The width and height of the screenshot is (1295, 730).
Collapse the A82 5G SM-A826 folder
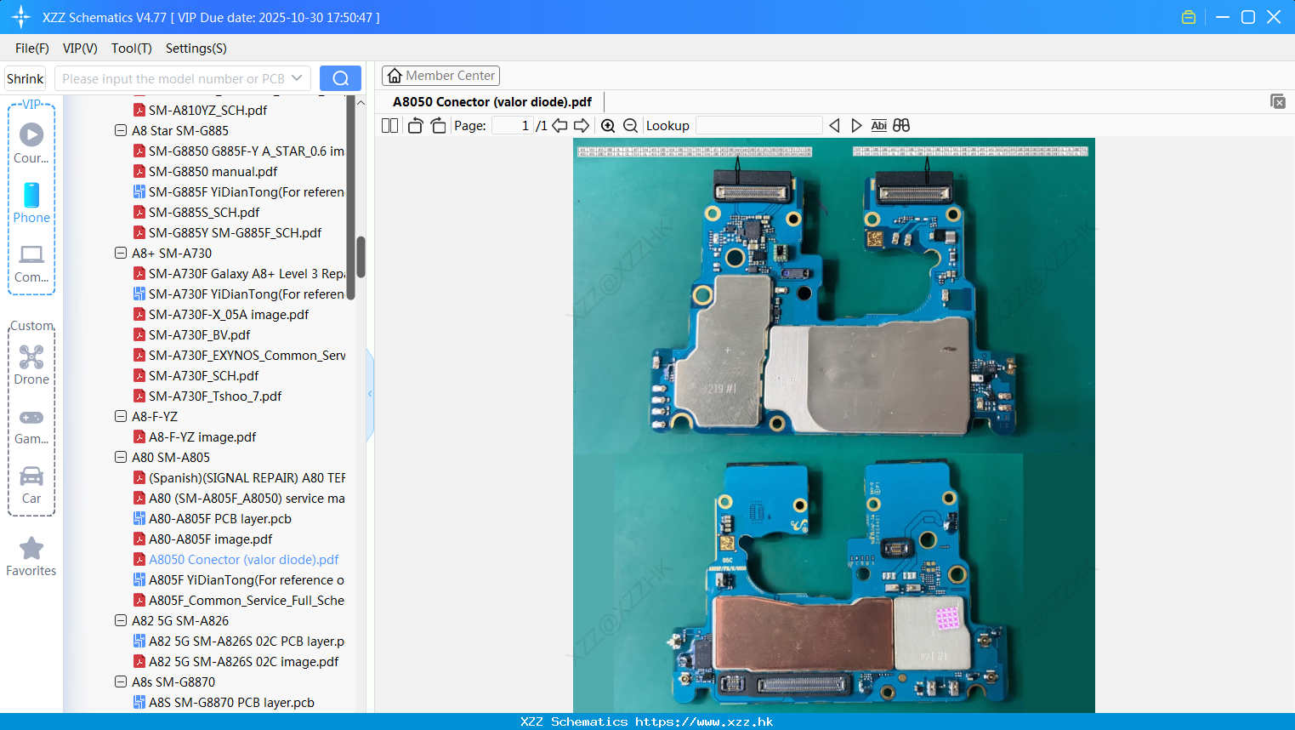121,621
